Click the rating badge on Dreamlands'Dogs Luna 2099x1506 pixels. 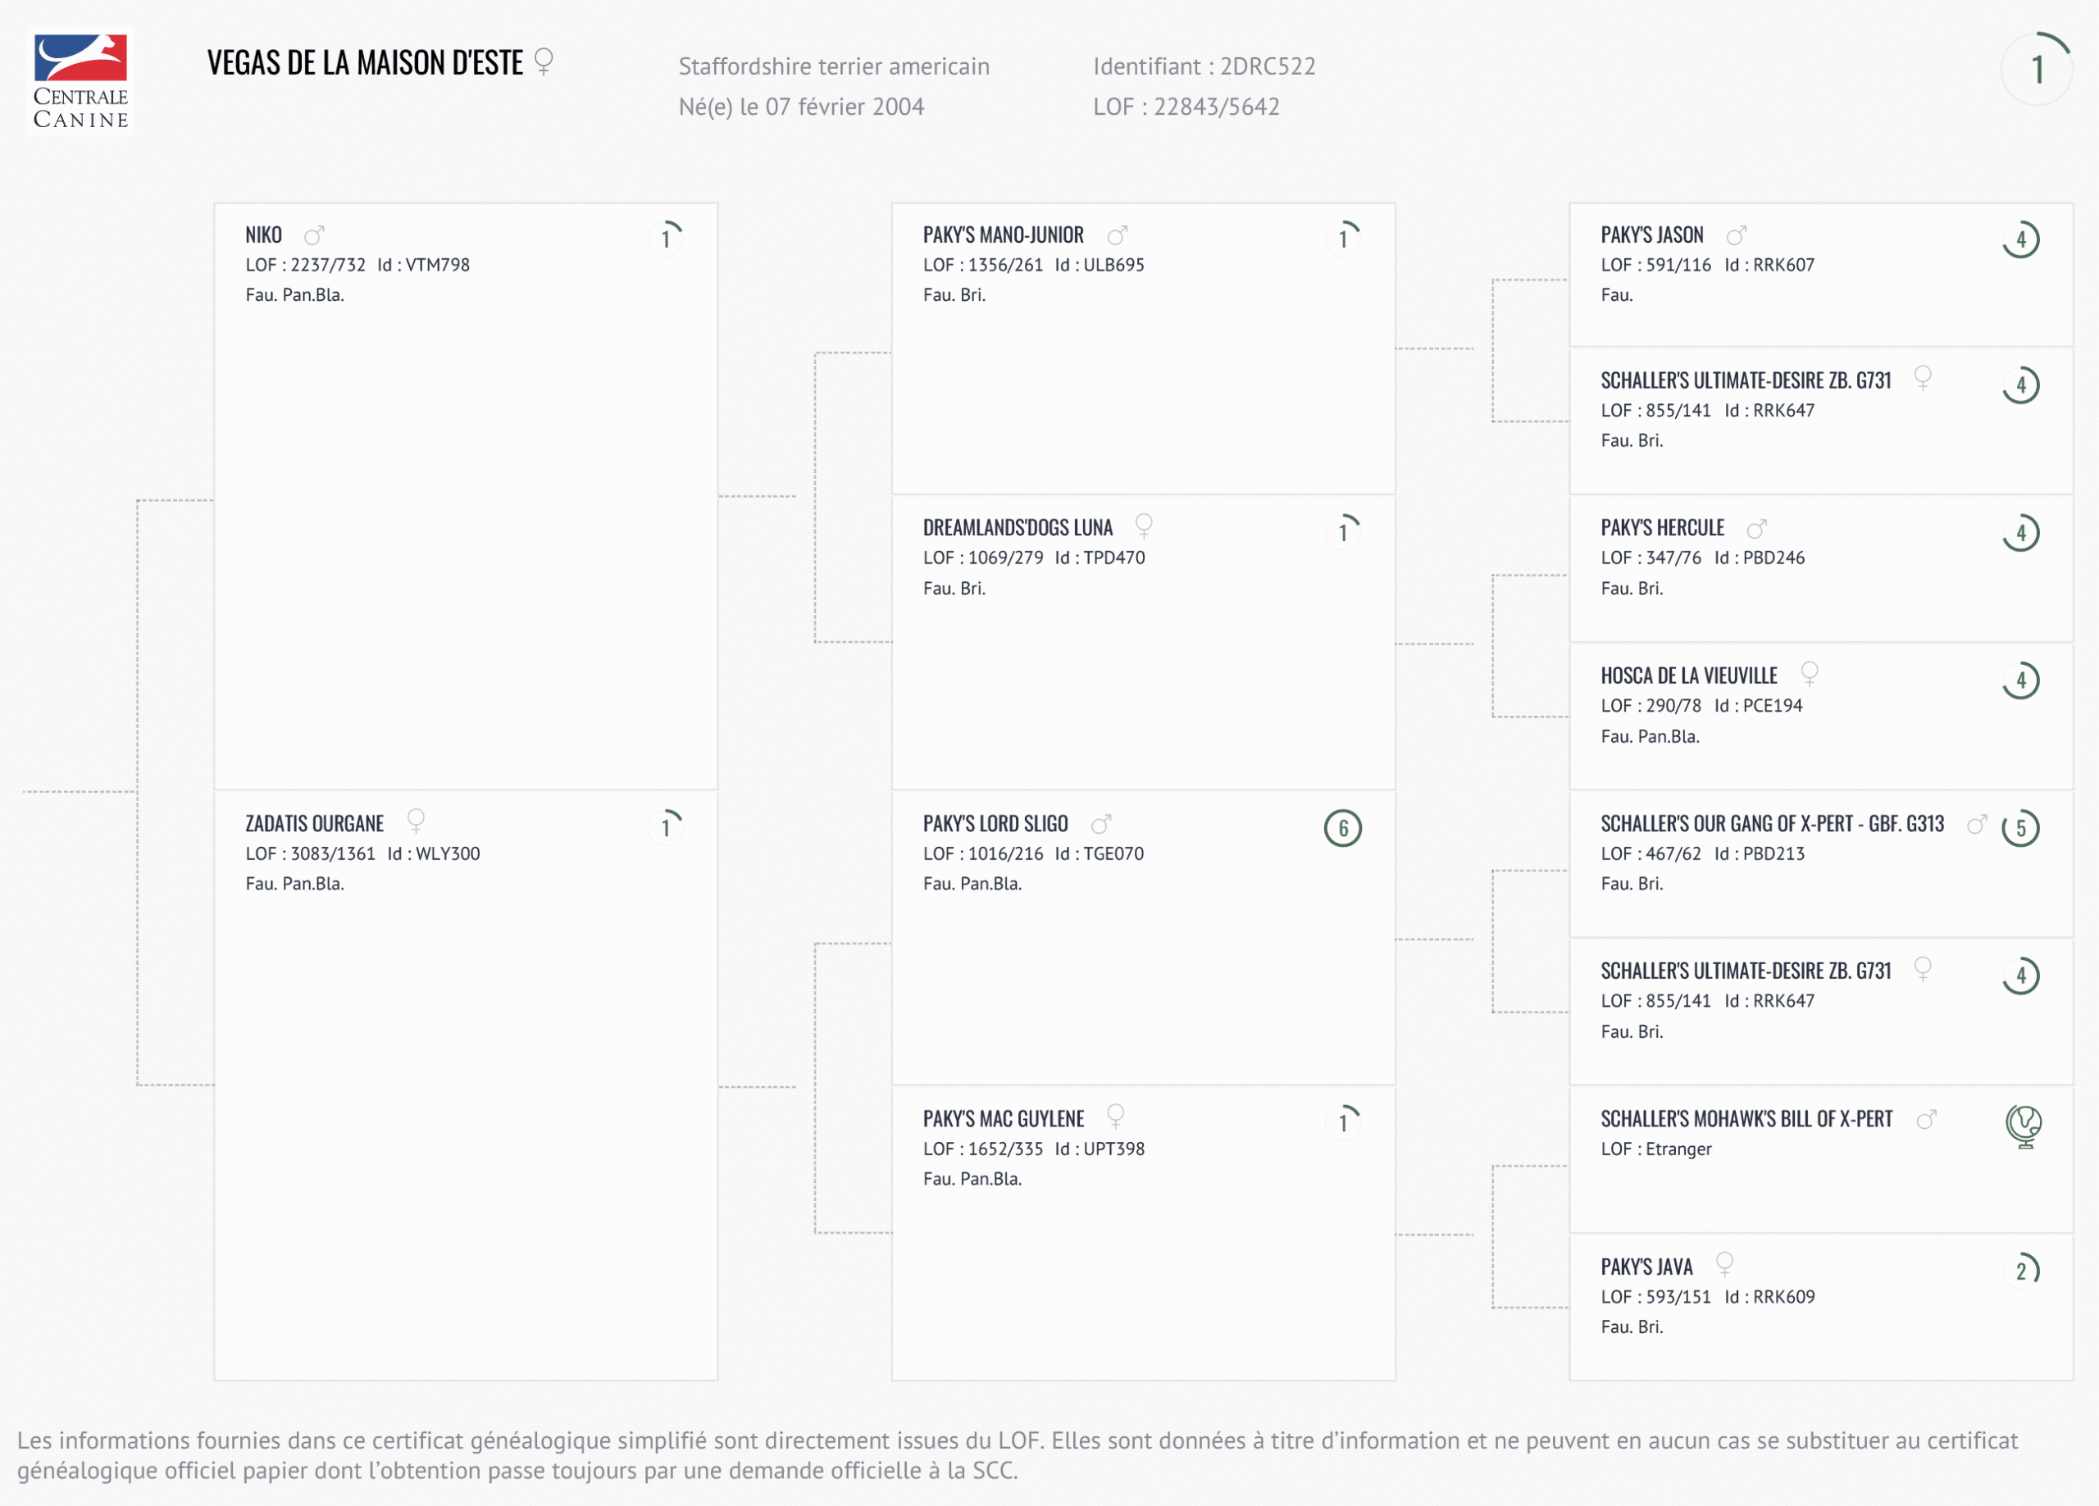(1342, 531)
